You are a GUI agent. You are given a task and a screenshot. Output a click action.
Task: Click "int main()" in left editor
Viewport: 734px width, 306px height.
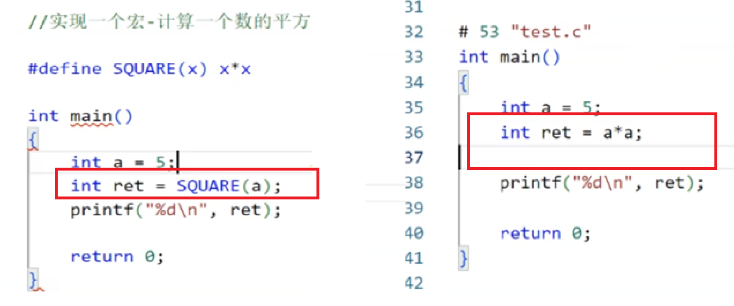81,116
